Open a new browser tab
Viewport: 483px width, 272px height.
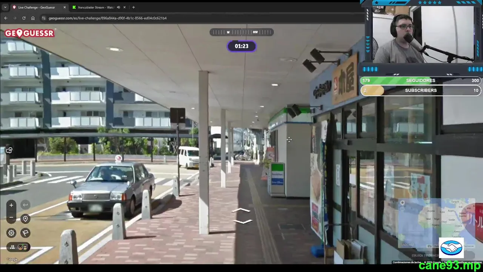click(x=133, y=7)
